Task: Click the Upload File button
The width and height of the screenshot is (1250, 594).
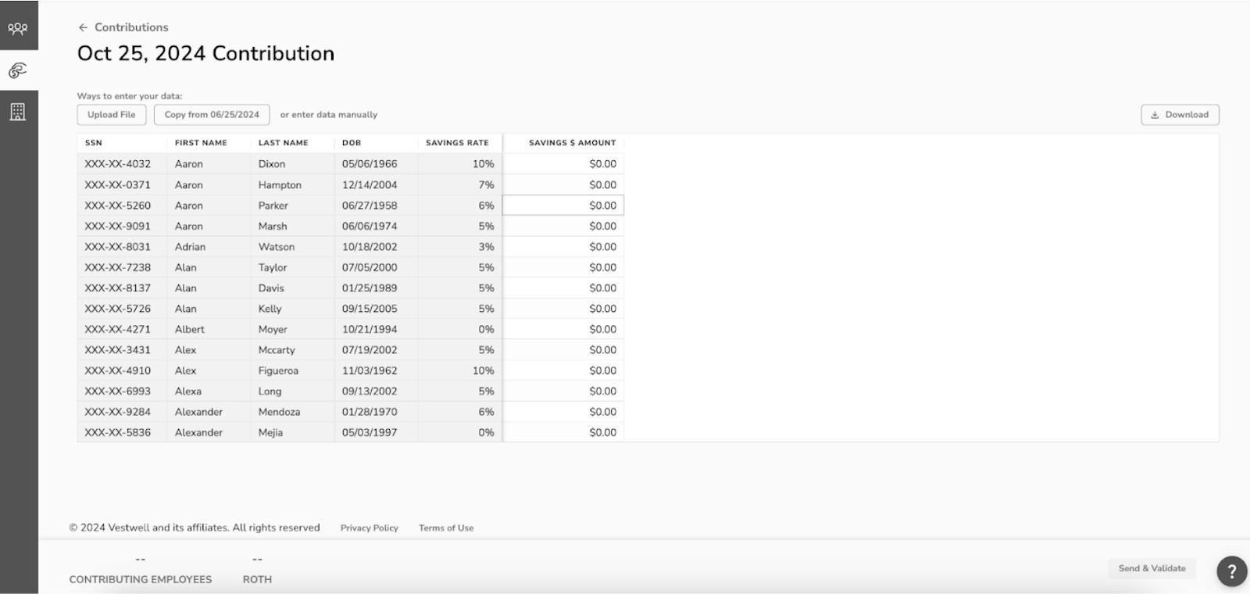Action: (111, 115)
